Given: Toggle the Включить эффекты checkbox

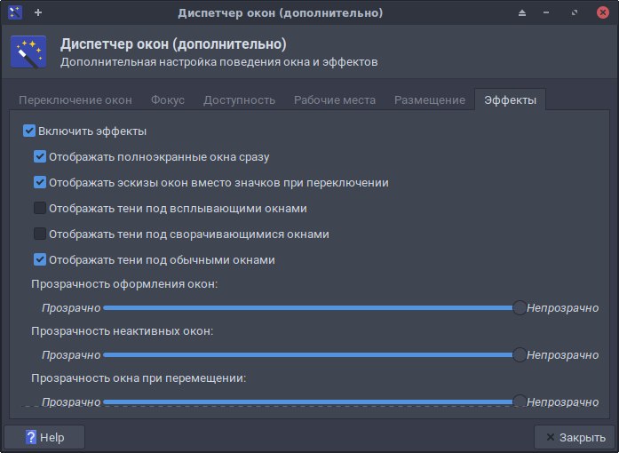Looking at the screenshot, I should click(29, 131).
